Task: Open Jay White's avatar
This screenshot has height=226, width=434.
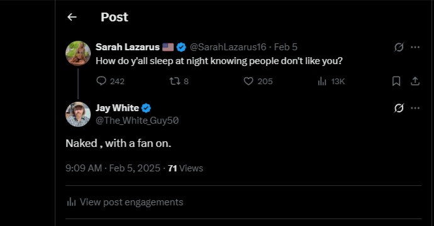Action: (x=78, y=114)
